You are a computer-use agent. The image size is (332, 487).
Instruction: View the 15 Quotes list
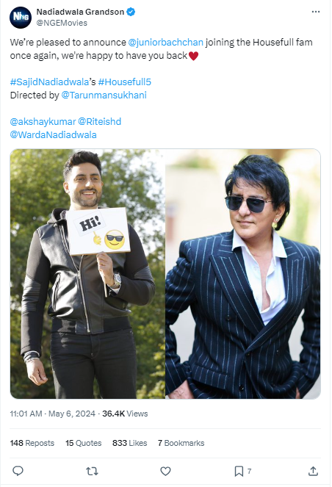[84, 443]
